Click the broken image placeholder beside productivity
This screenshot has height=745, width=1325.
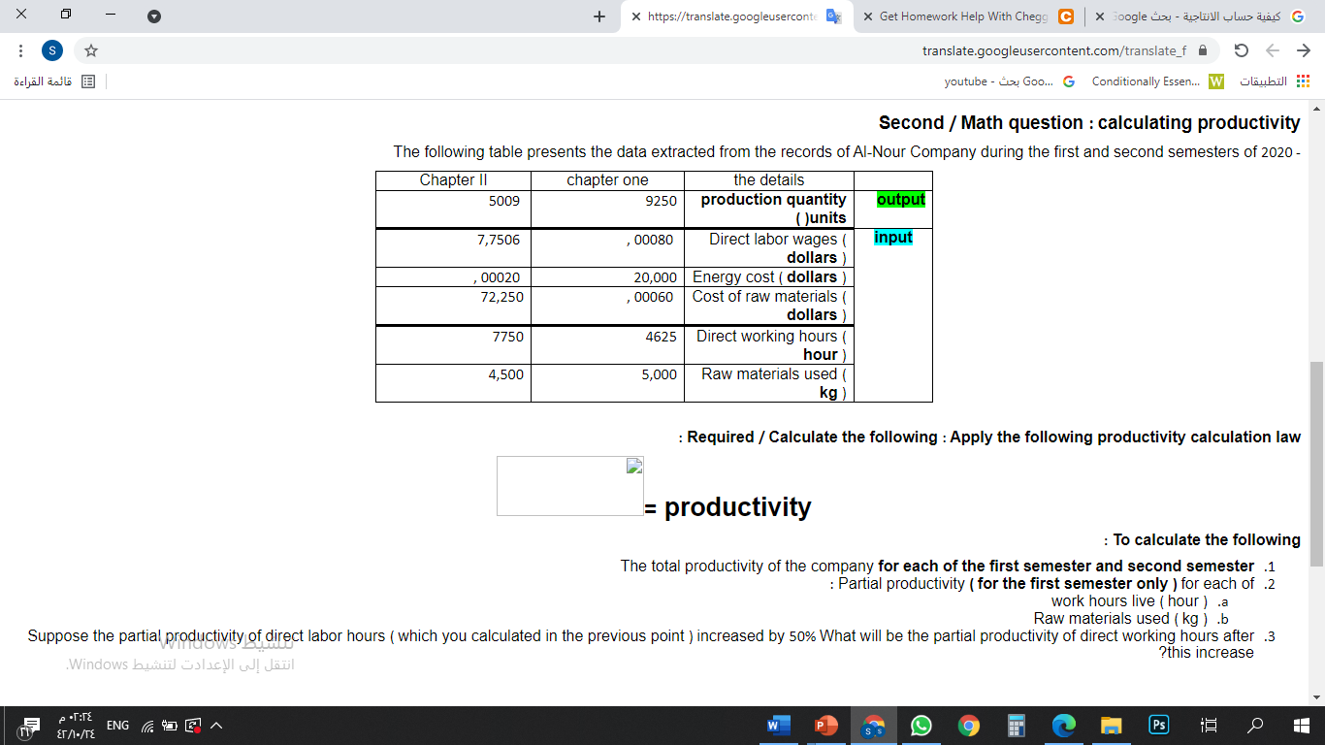[x=570, y=486]
